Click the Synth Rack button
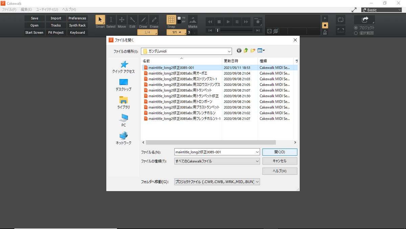The height and width of the screenshot is (229, 406). 77,25
